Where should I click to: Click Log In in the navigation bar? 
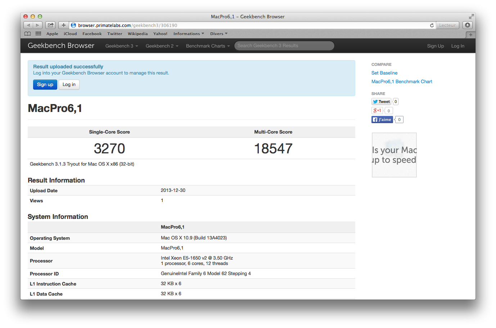click(458, 46)
